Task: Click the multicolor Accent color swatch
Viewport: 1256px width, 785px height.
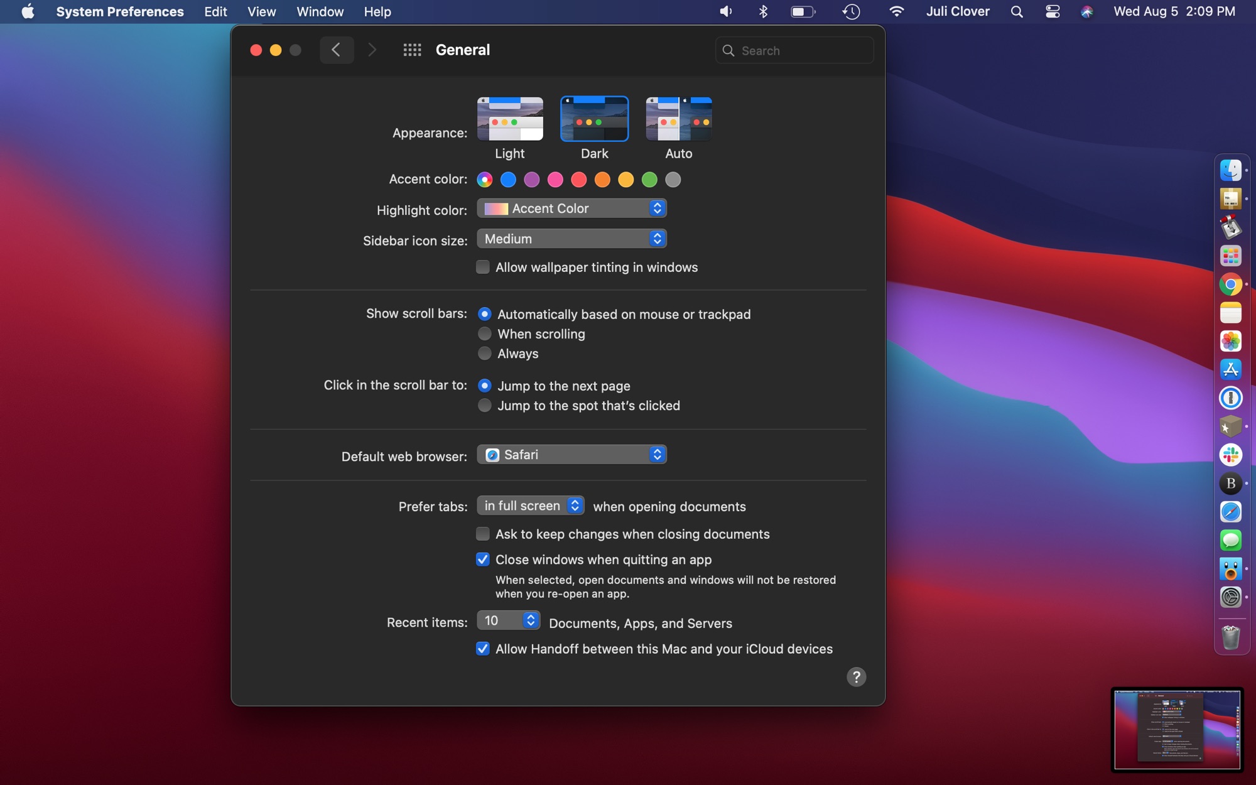Action: [x=485, y=180]
